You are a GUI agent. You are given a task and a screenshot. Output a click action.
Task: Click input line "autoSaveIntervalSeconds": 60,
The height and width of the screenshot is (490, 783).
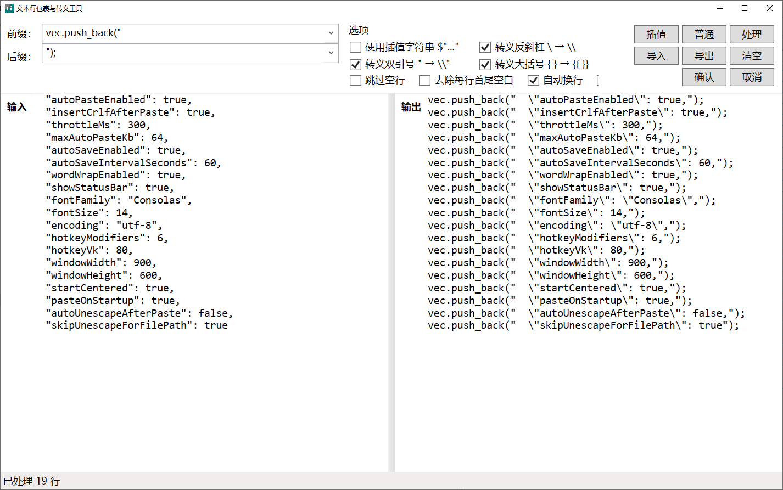133,163
